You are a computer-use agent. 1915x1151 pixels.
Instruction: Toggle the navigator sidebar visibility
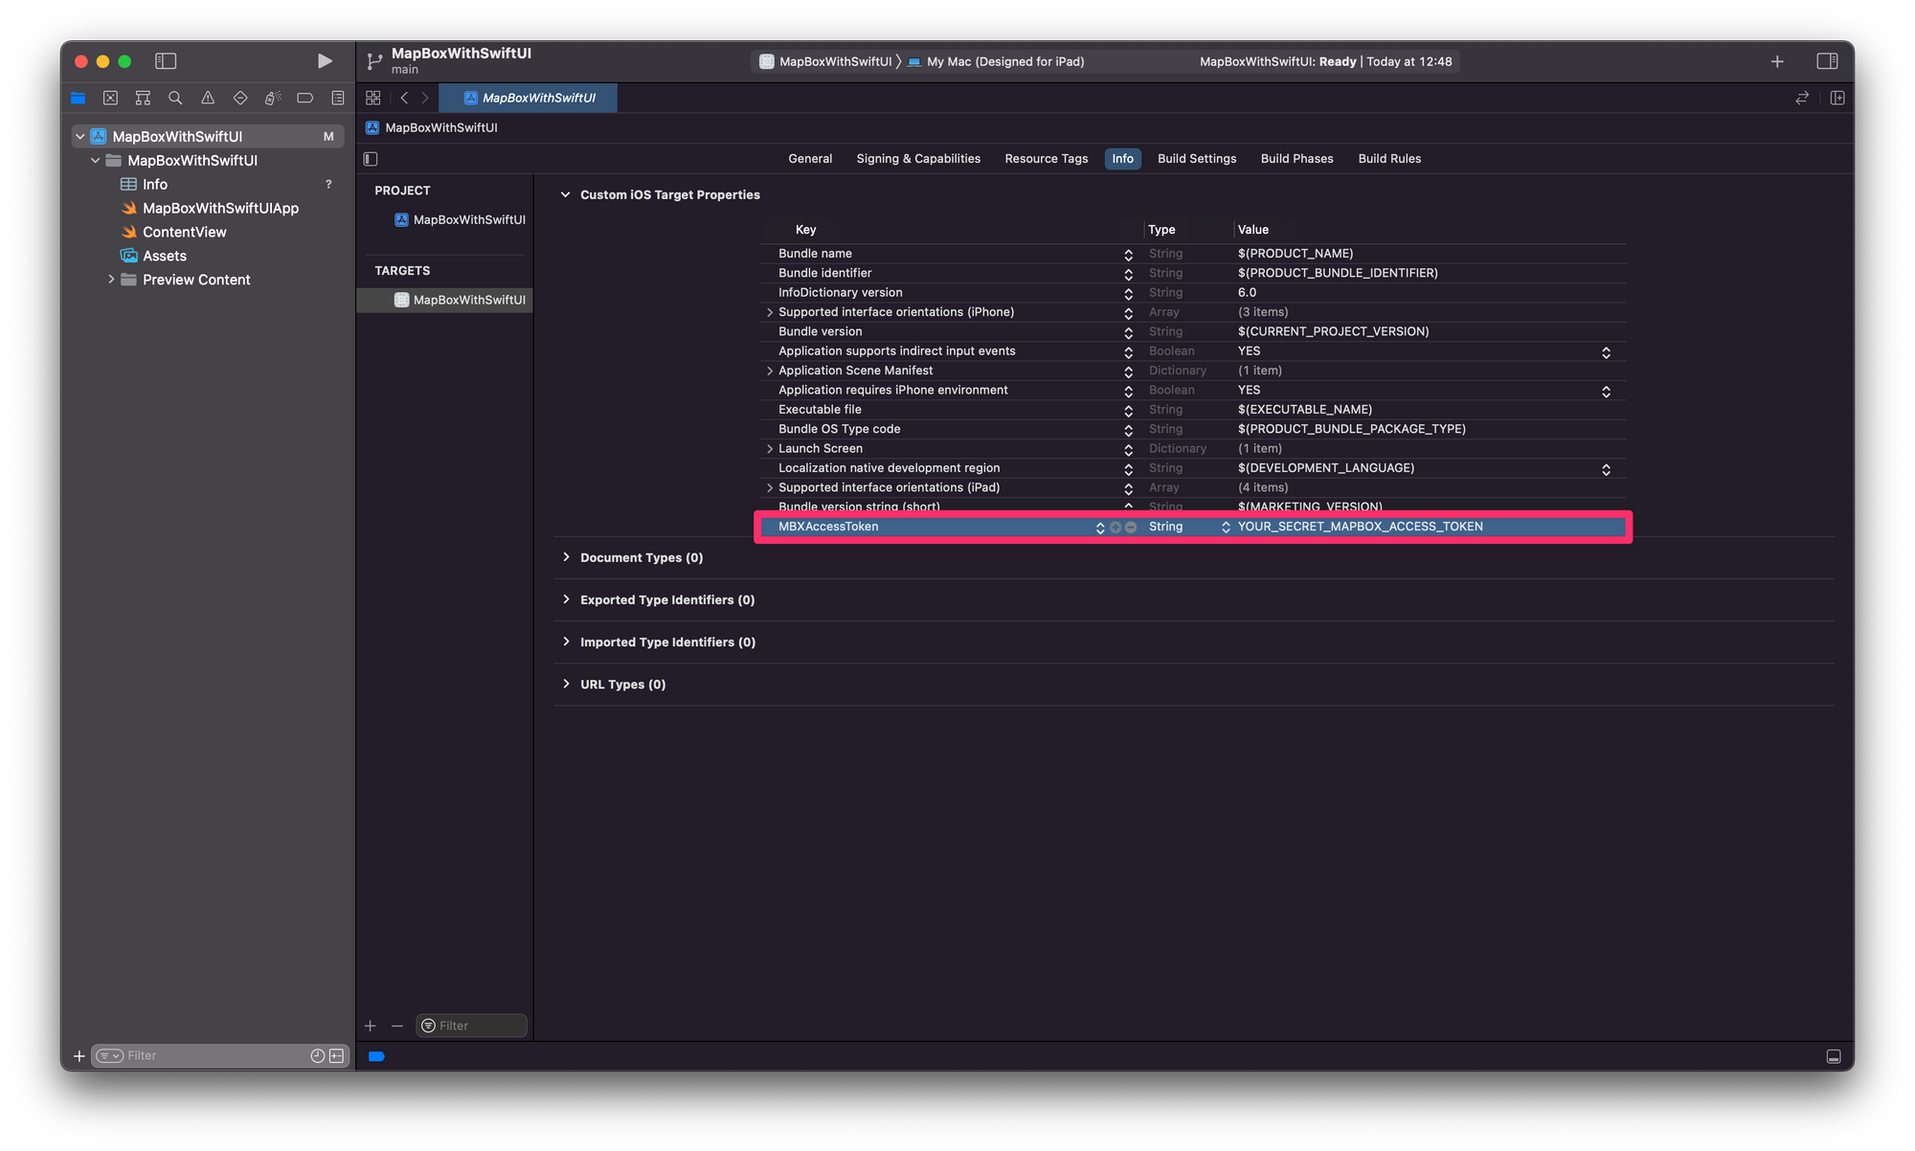pos(166,61)
